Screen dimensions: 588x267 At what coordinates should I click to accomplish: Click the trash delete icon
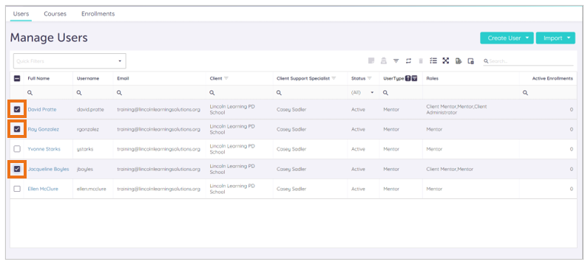coord(421,61)
